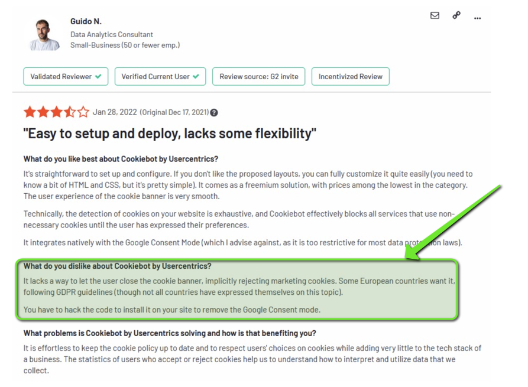Click the "Incentivized Review" badge
This screenshot has width=528, height=387.
click(350, 76)
